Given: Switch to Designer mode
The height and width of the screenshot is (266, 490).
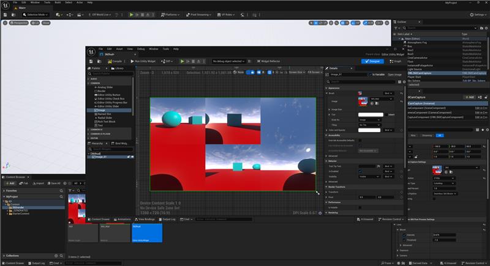Looking at the screenshot, I should click(372, 61).
